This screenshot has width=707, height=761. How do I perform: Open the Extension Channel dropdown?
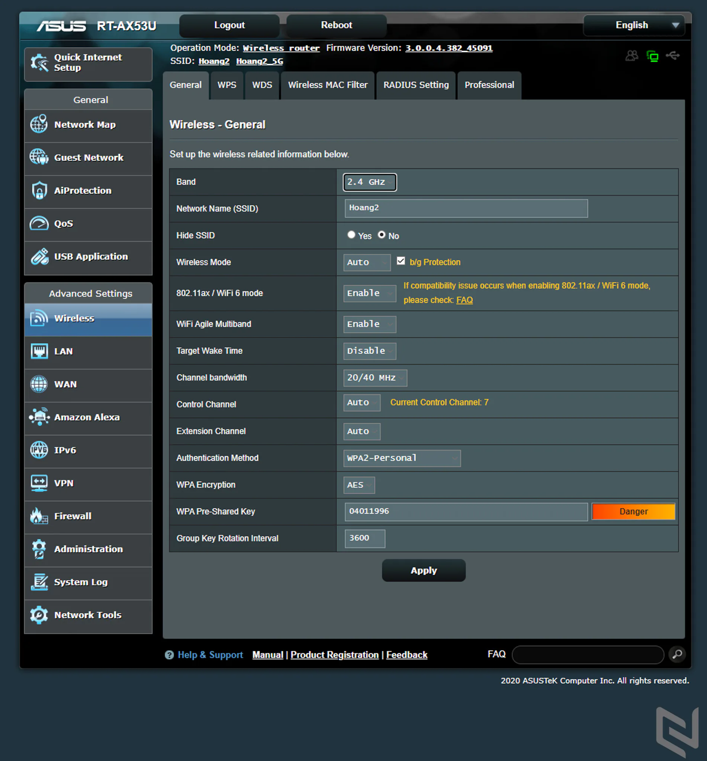(x=362, y=431)
